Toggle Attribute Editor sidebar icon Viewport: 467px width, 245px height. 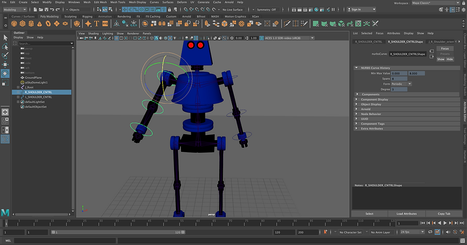coord(452,9)
